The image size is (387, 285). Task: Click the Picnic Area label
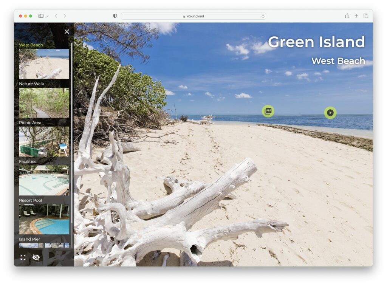click(x=30, y=122)
